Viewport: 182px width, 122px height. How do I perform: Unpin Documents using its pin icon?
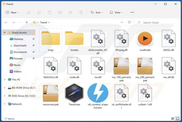(x=33, y=52)
